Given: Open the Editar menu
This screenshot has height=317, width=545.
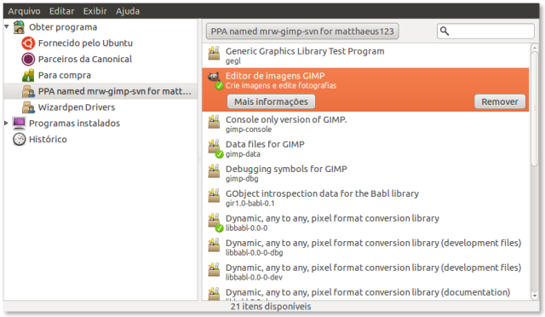Looking at the screenshot, I should [61, 11].
